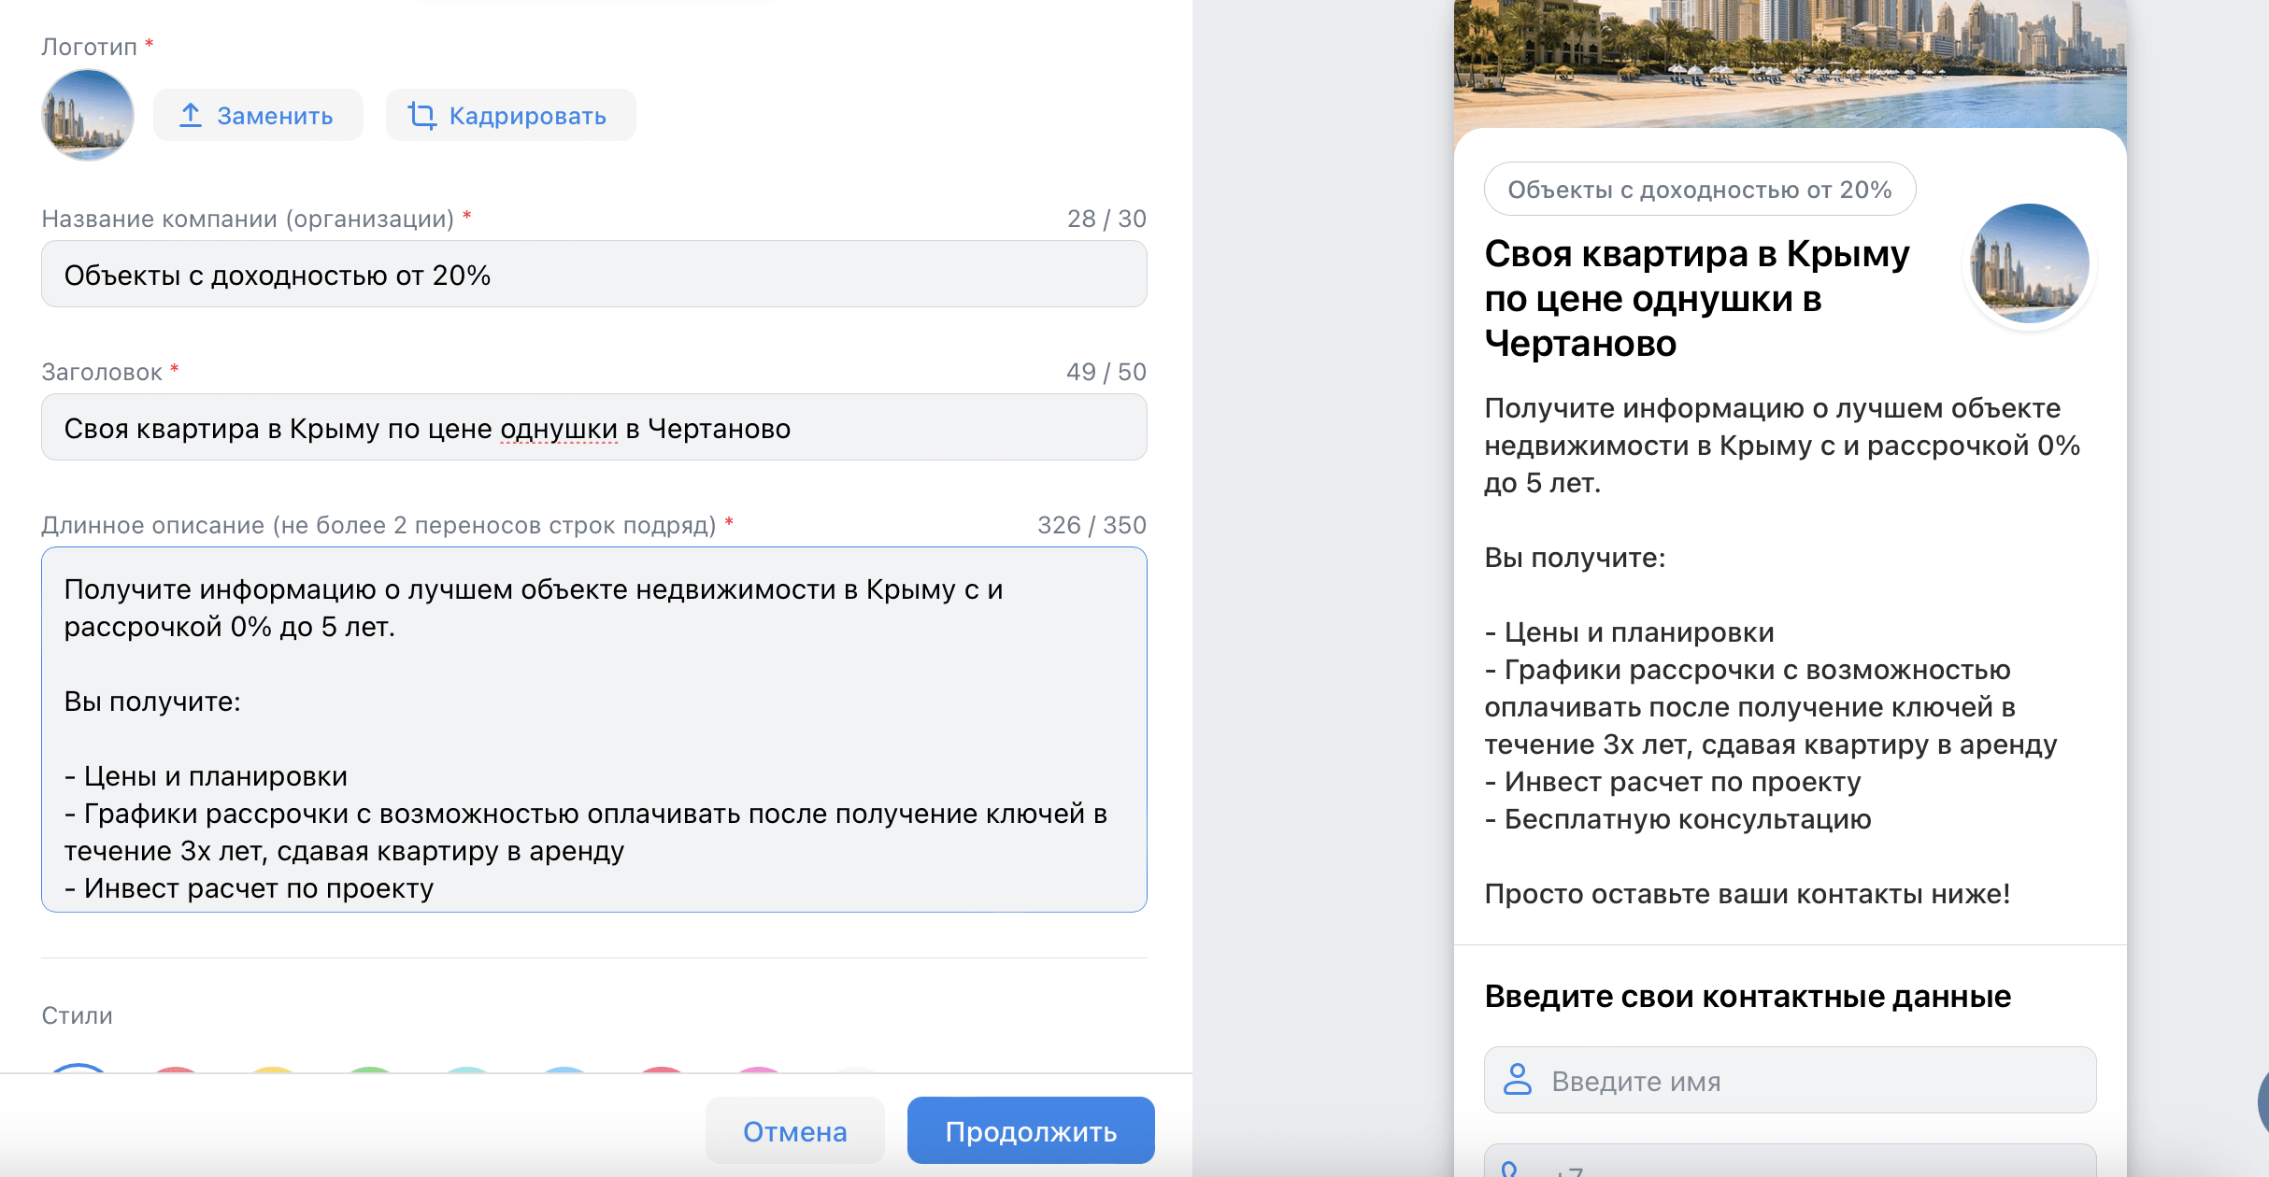This screenshot has width=2269, height=1177.
Task: Focus the Заголовок headline input field
Action: click(594, 428)
